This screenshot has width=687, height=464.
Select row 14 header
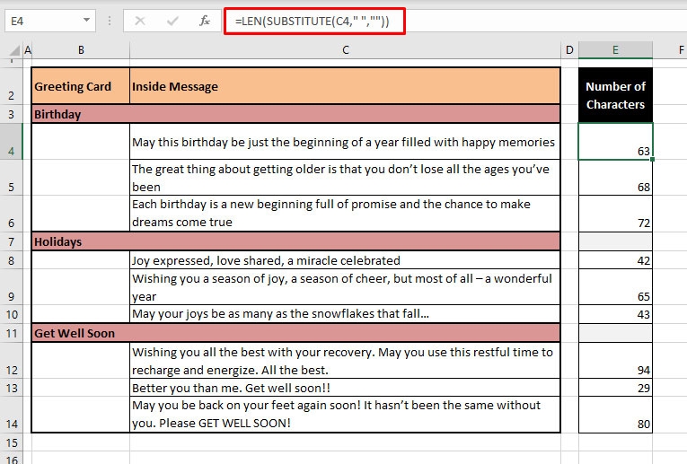point(11,415)
